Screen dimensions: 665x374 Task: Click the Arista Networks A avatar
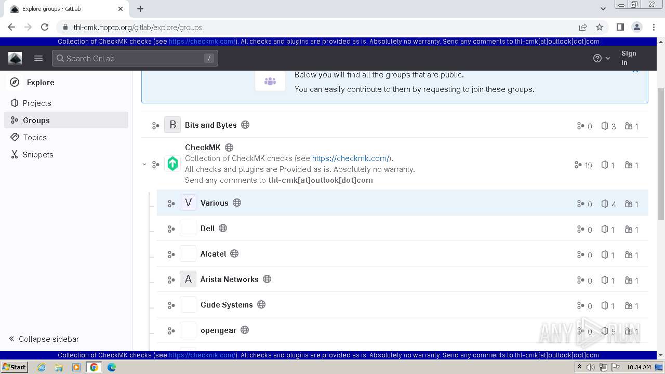[x=188, y=279]
